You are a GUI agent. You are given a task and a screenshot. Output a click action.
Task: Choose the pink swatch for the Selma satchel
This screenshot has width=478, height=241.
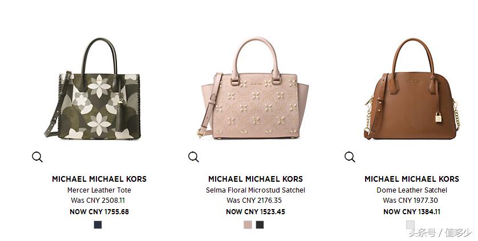pos(248,225)
